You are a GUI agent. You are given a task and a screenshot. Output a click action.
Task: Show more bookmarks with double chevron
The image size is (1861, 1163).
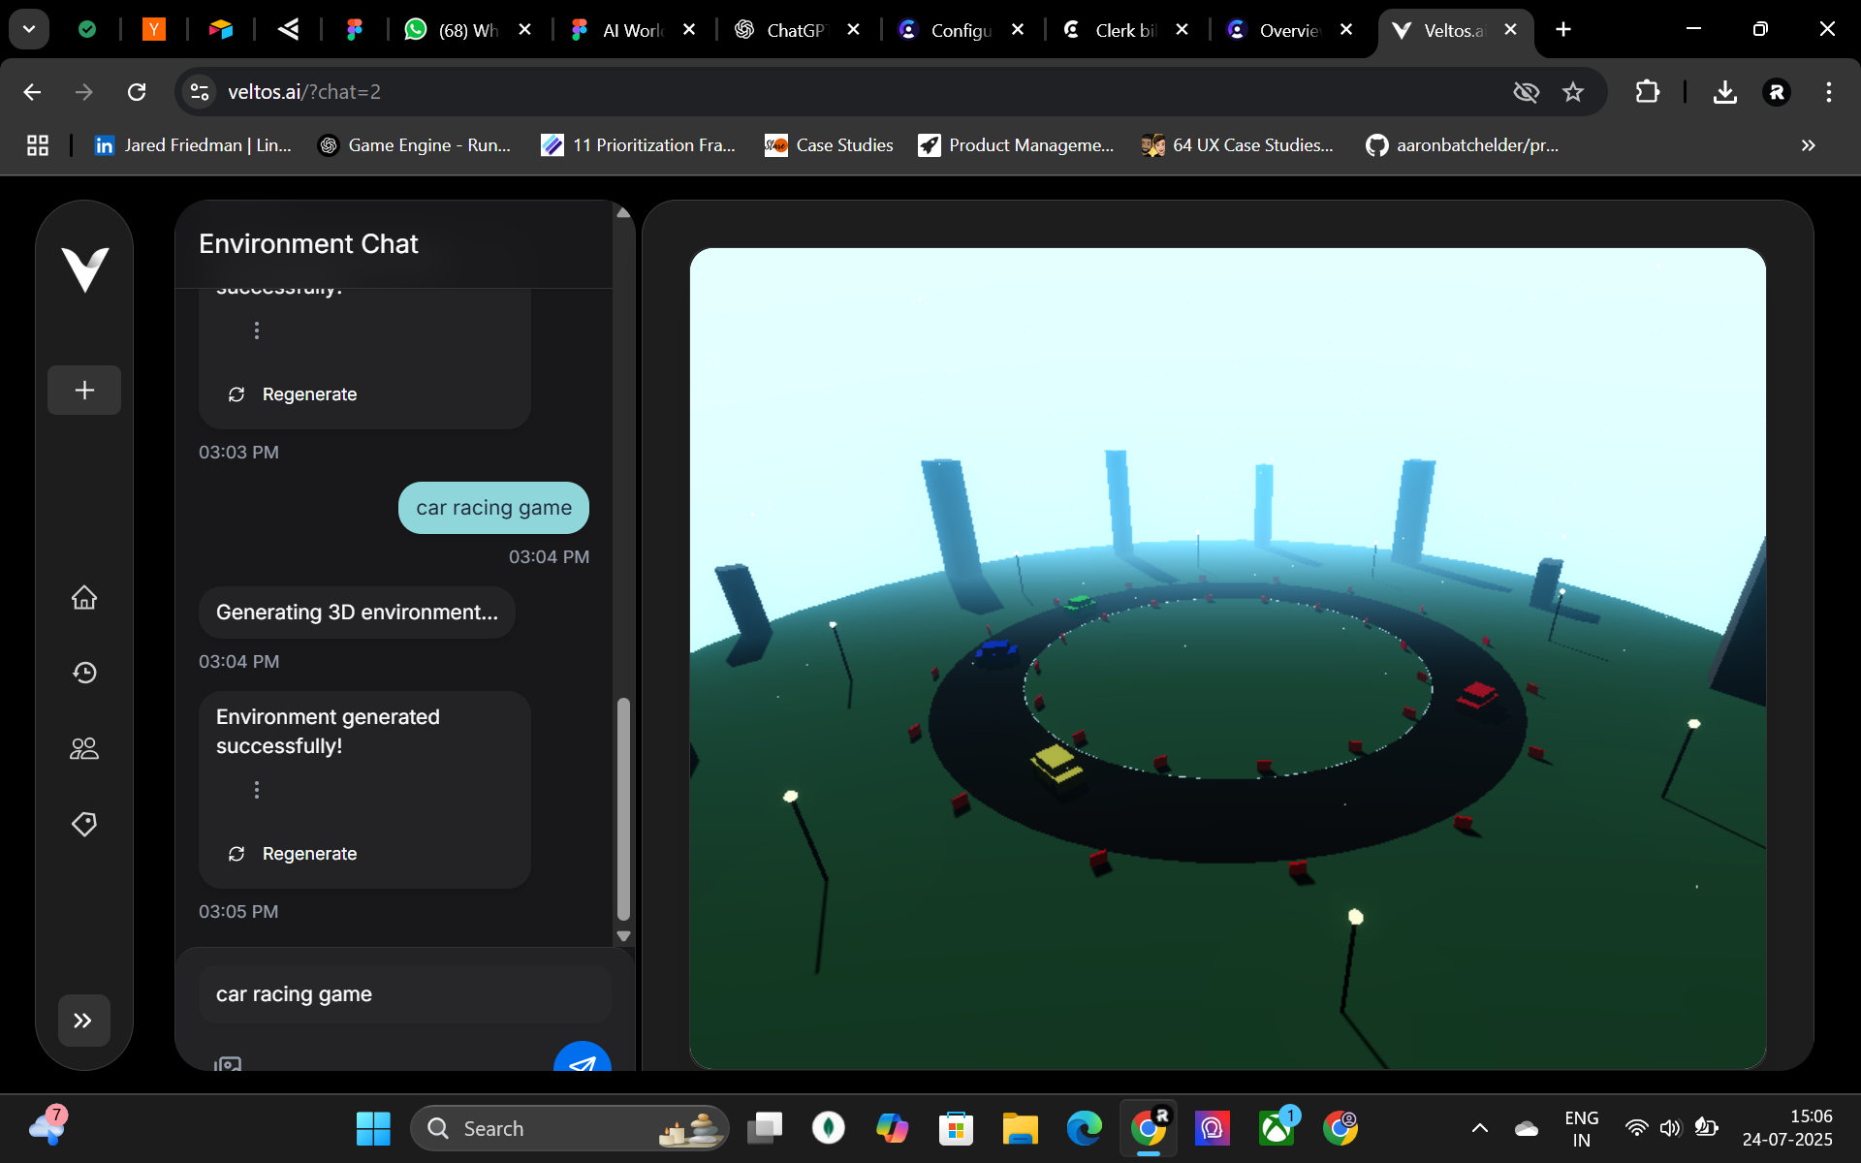pyautogui.click(x=1808, y=145)
